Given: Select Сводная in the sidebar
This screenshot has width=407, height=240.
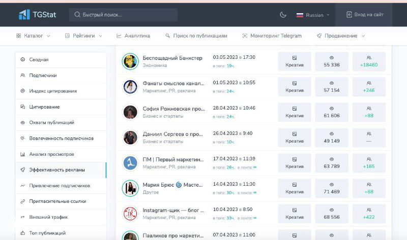Looking at the screenshot, I should [39, 60].
